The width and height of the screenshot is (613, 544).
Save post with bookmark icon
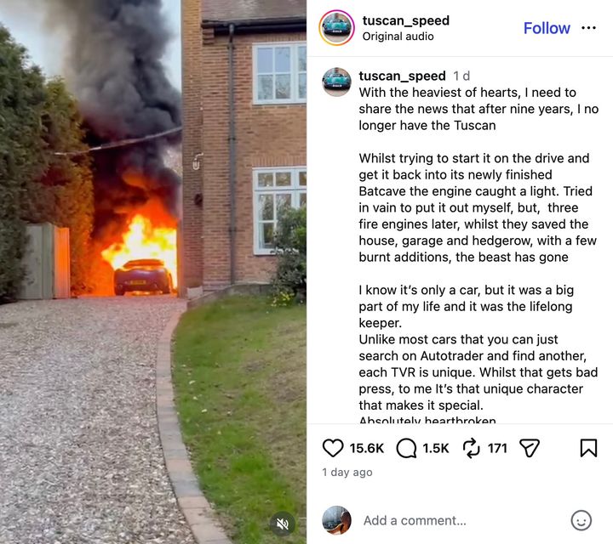(x=588, y=448)
